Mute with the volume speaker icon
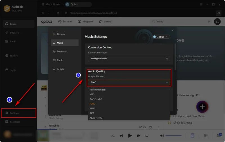This screenshot has height=142, width=225. 162,136
